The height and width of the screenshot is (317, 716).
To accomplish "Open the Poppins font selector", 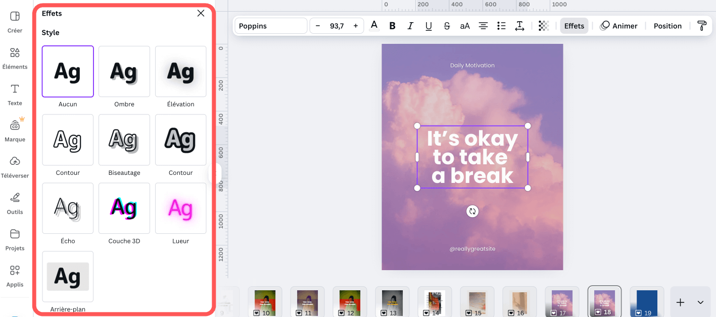I will (x=270, y=25).
